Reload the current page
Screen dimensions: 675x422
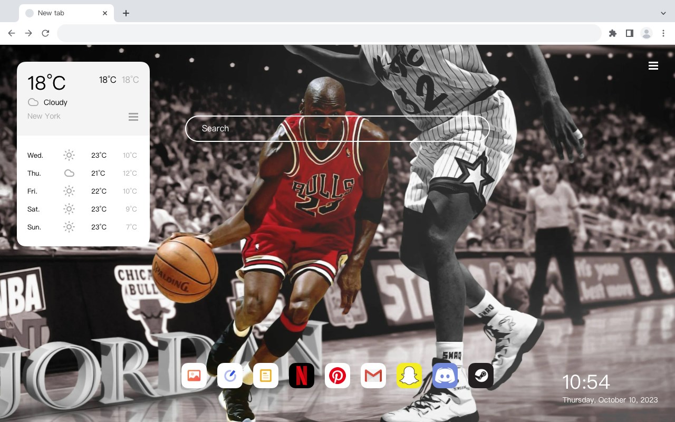coord(45,33)
